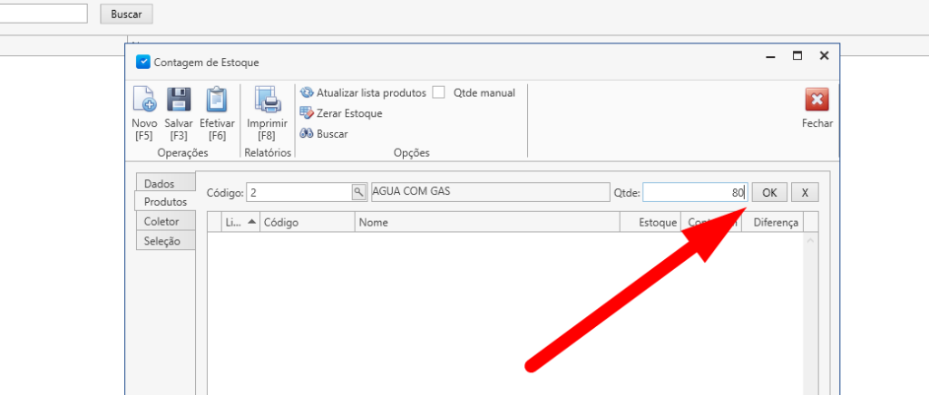Sort list by the Nome column header

point(486,222)
